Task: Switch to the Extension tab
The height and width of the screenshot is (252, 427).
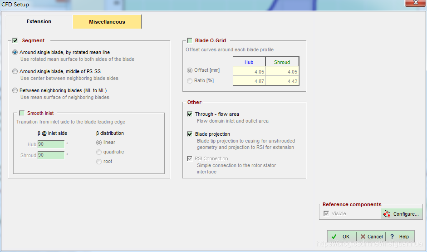Action: tap(39, 21)
